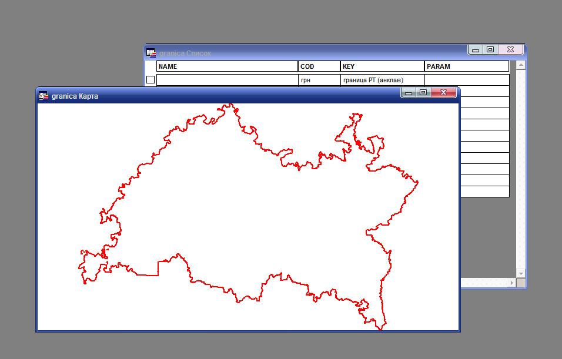Open the granica Список window icon menu

pos(151,53)
